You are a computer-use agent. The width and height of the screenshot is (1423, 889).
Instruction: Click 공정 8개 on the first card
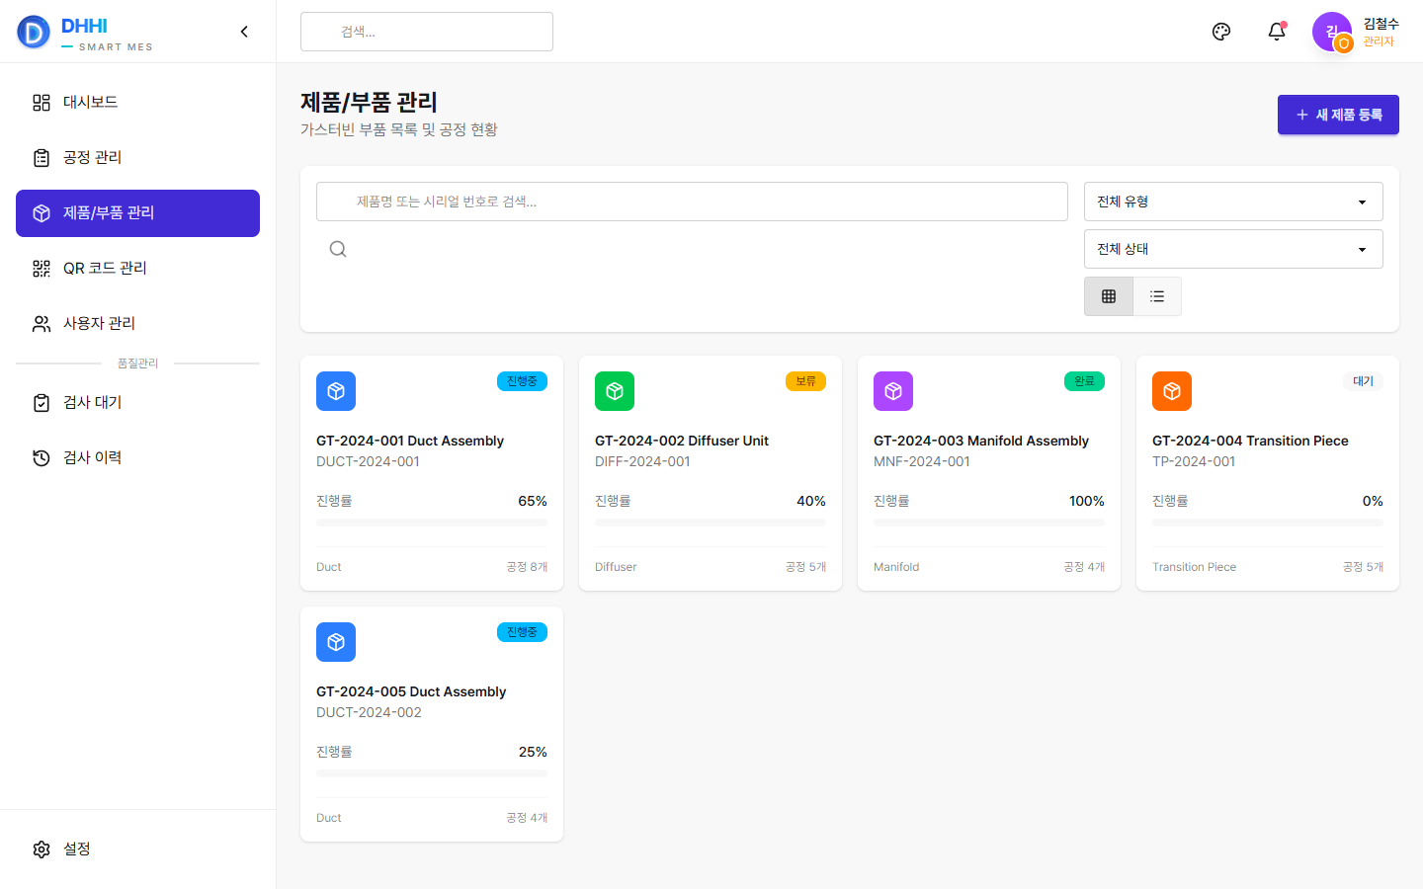tap(527, 567)
